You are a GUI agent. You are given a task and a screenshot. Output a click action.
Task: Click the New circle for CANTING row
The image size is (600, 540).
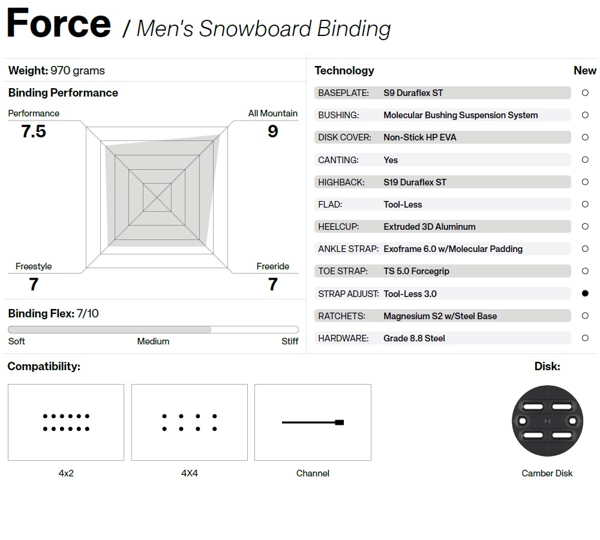585,160
